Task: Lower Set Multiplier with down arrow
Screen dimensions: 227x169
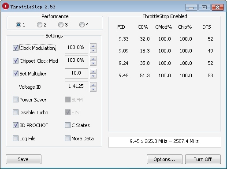Action: coord(93,76)
